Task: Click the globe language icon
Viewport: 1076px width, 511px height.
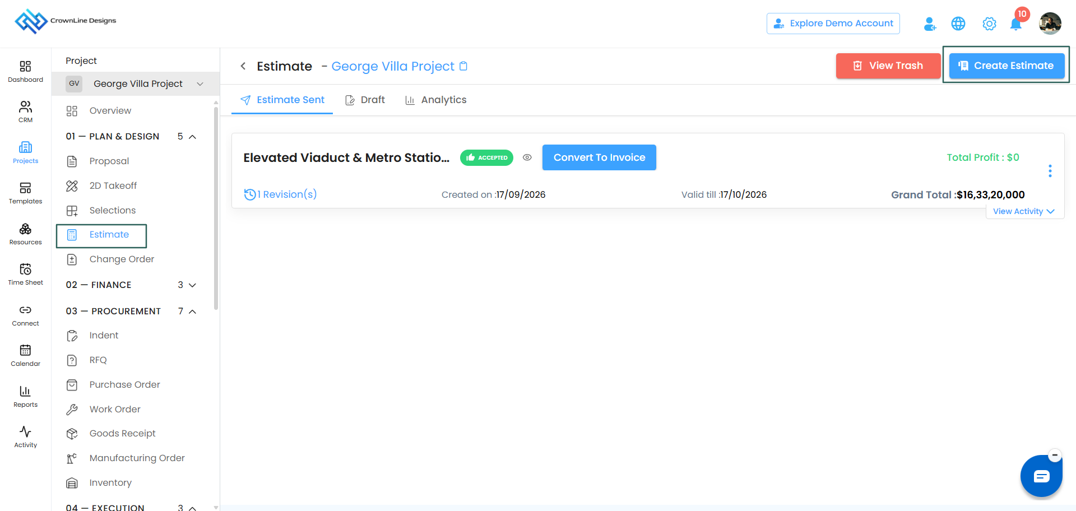Action: pos(958,24)
